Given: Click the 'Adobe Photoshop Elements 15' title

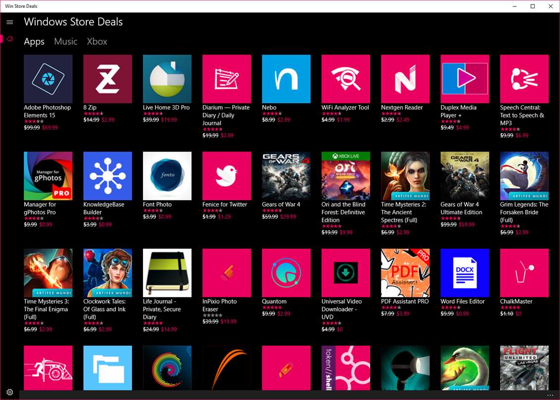Looking at the screenshot, I should pyautogui.click(x=47, y=111).
